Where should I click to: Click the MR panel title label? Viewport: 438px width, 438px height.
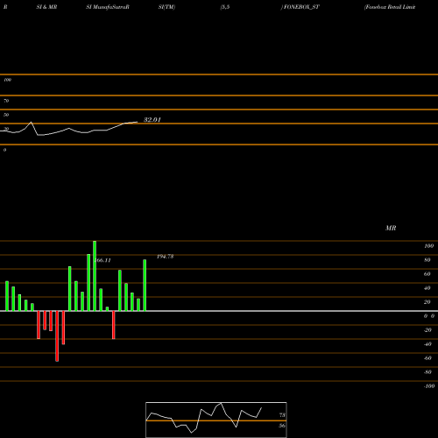391,228
